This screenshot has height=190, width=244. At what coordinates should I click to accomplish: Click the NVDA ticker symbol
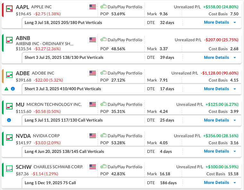23,136
